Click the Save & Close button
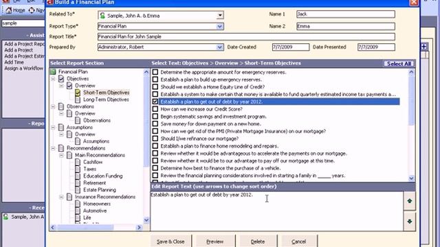Viewport: 440px width, 247px height. pyautogui.click(x=170, y=242)
